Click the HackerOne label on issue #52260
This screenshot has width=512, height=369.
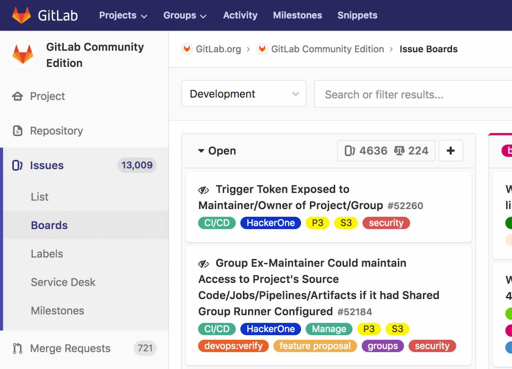pyautogui.click(x=271, y=223)
